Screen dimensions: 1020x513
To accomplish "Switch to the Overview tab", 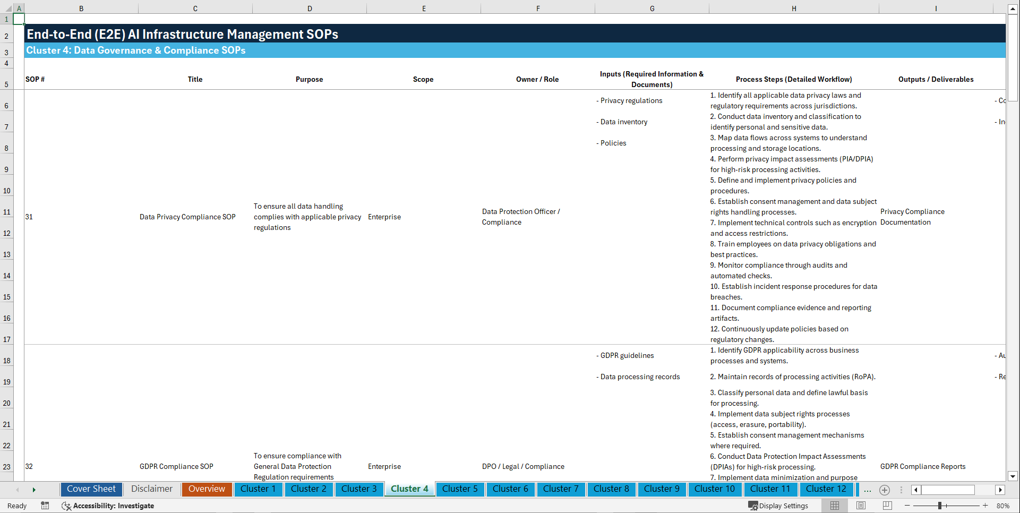I will pyautogui.click(x=207, y=489).
